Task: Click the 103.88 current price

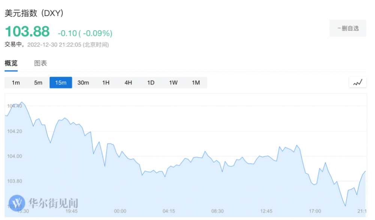Action: tap(27, 32)
